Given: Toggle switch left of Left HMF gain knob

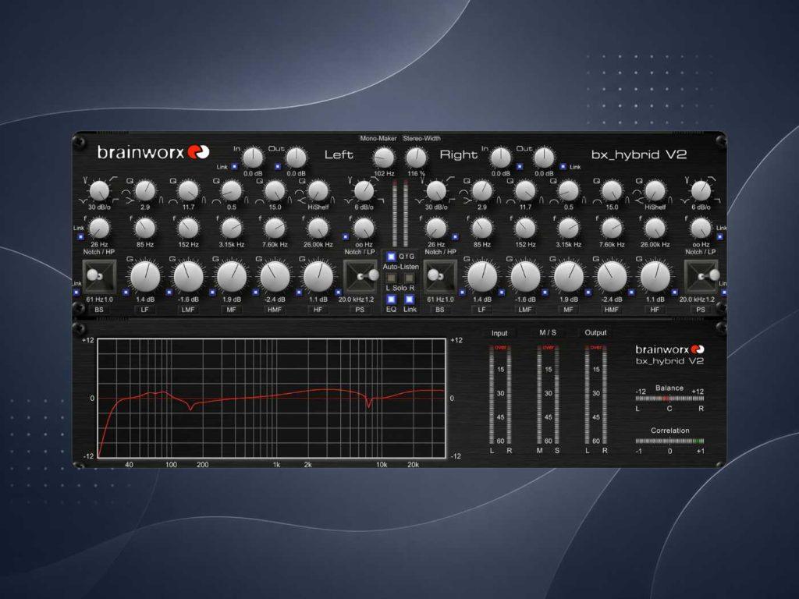Looking at the screenshot, I should 255,292.
